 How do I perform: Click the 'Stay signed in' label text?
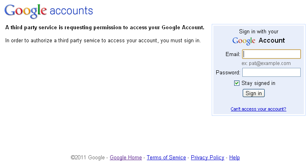[x=258, y=83]
